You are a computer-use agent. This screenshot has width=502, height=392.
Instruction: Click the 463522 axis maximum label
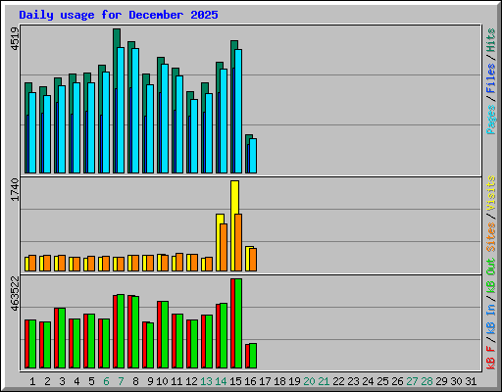15,293
